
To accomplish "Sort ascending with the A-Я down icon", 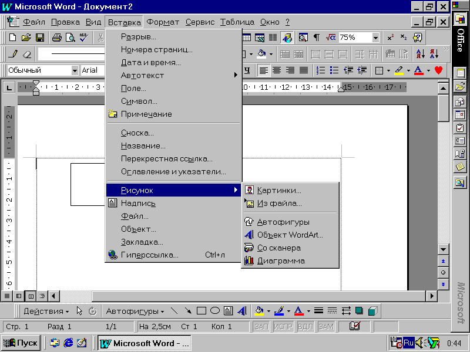I will pos(420,54).
